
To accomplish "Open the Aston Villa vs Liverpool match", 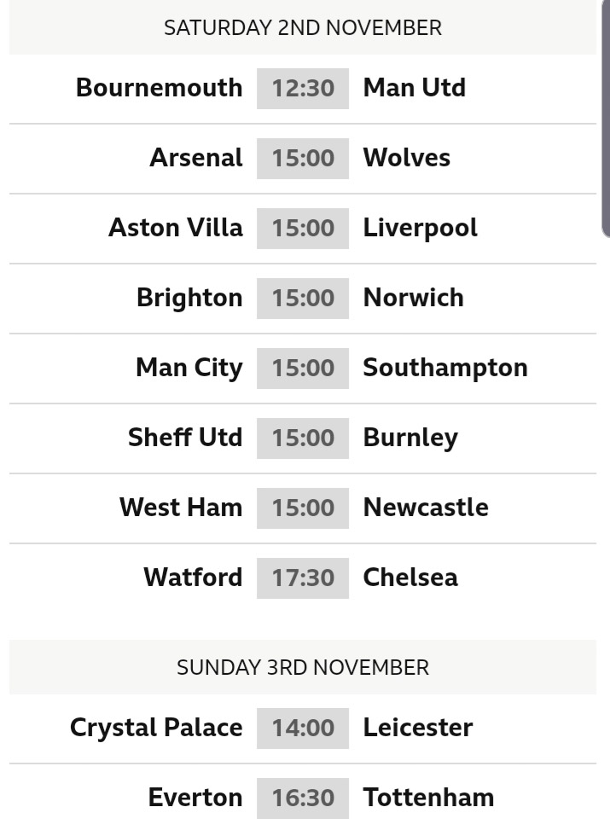I will (302, 229).
